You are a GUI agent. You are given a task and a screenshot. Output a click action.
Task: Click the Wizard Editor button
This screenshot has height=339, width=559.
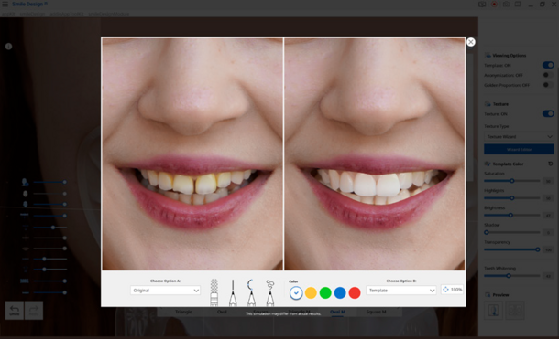point(519,149)
